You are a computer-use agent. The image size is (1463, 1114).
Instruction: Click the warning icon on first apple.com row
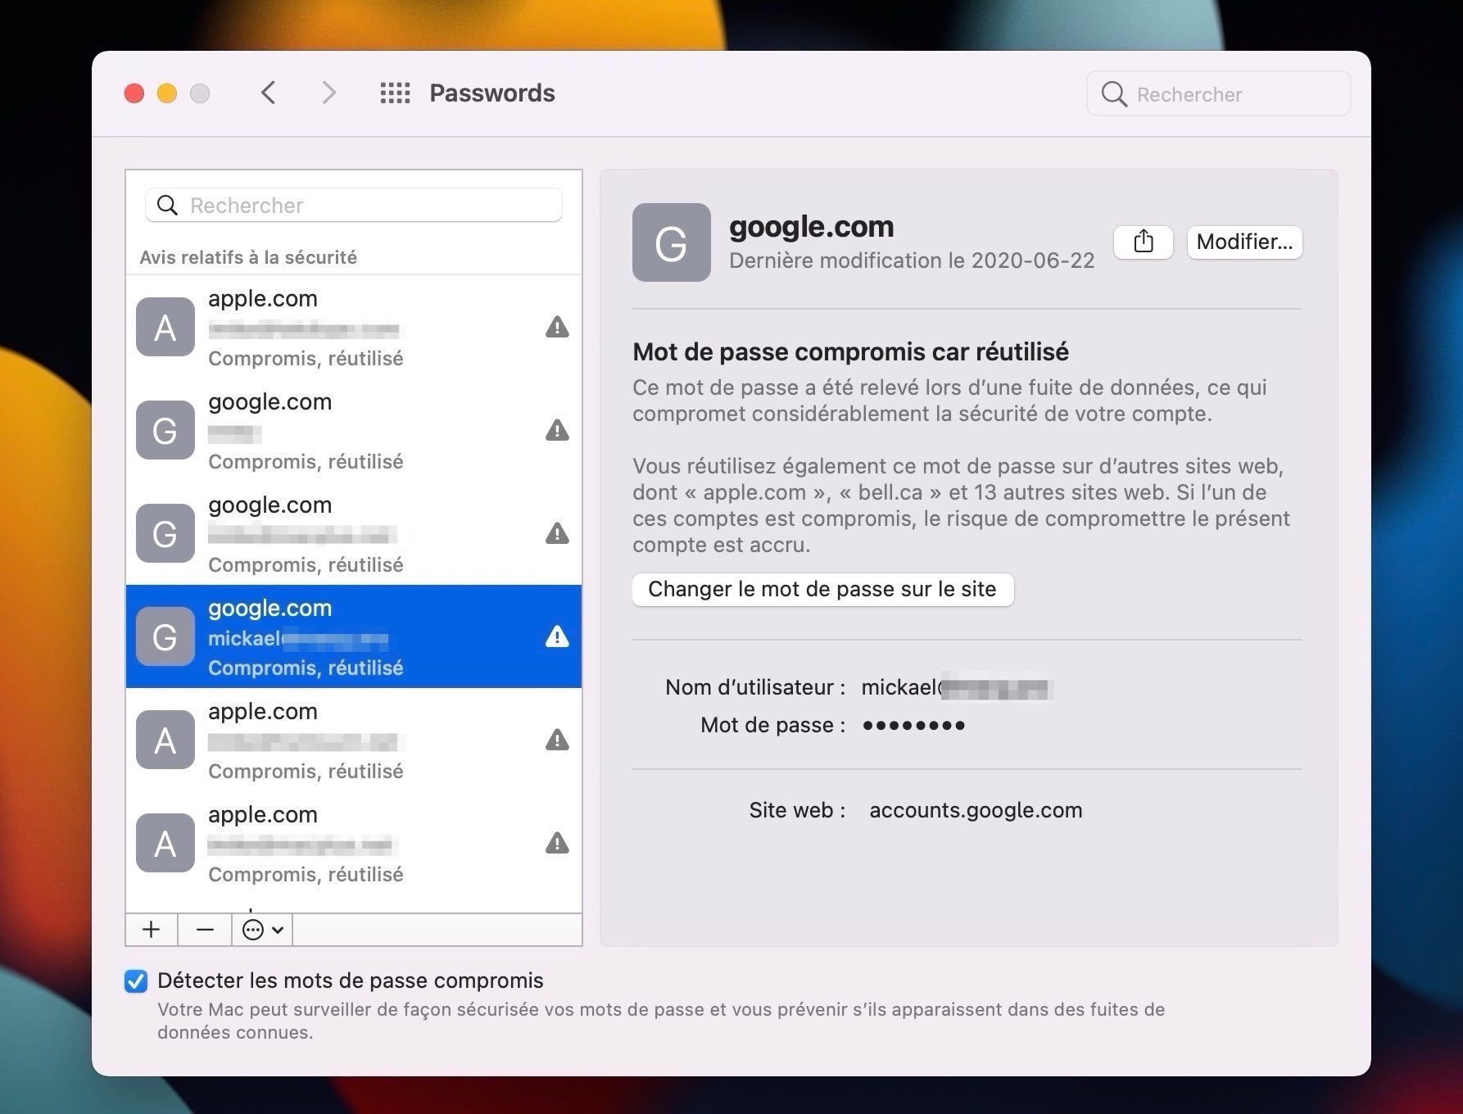[557, 327]
